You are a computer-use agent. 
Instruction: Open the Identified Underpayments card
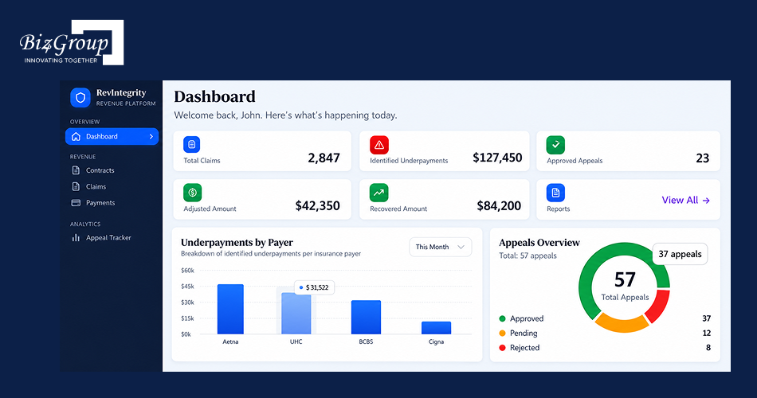[x=444, y=151]
